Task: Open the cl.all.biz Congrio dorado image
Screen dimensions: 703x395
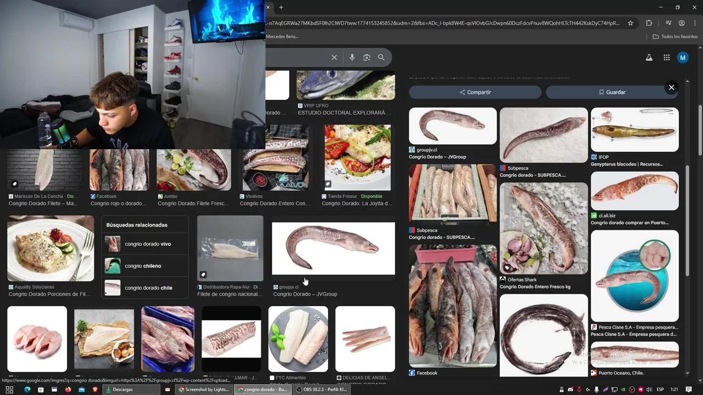Action: click(x=634, y=191)
